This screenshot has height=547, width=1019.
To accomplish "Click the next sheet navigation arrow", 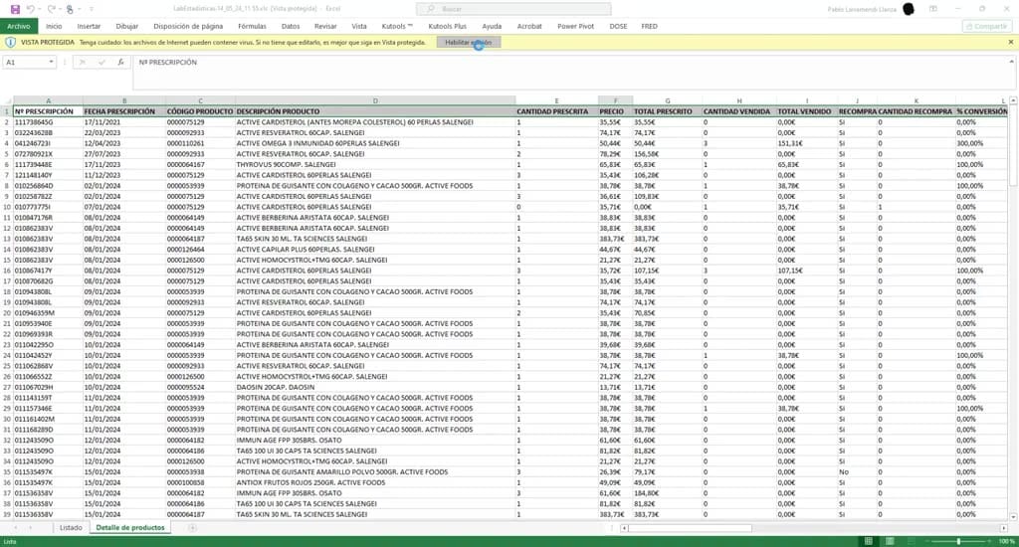I will point(30,527).
